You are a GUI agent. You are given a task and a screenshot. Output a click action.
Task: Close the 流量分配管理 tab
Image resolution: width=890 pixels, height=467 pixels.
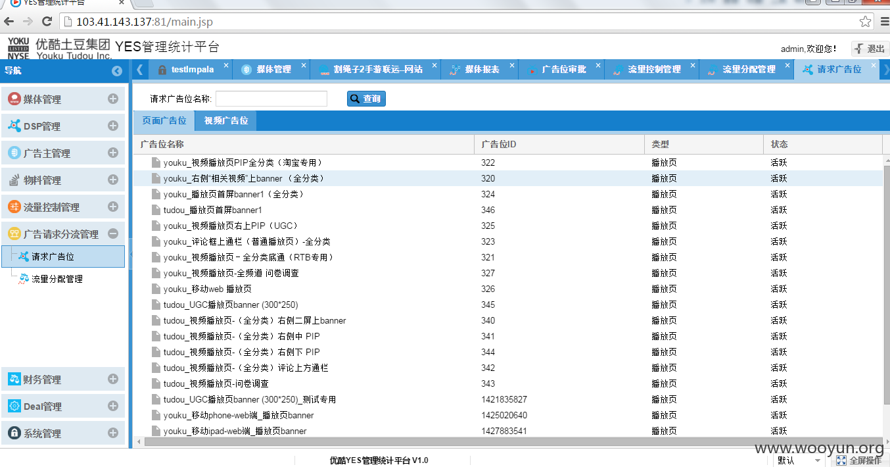[788, 65]
